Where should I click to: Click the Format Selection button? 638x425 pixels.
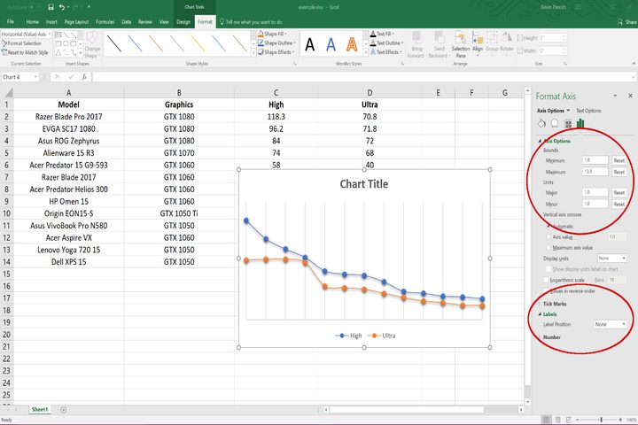(x=21, y=43)
